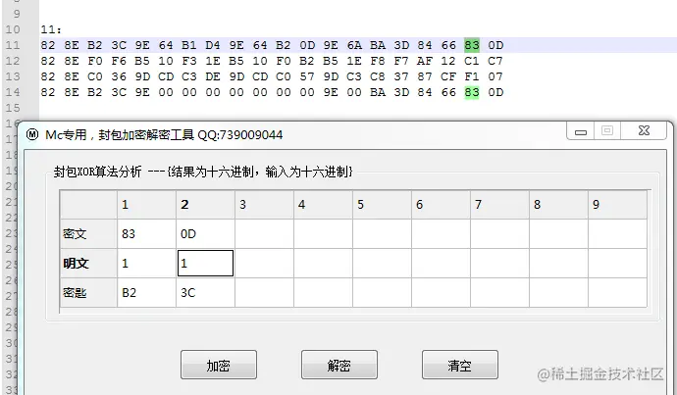Click the 清空 clear button
Viewport: 677px width, 395px height.
pos(460,365)
